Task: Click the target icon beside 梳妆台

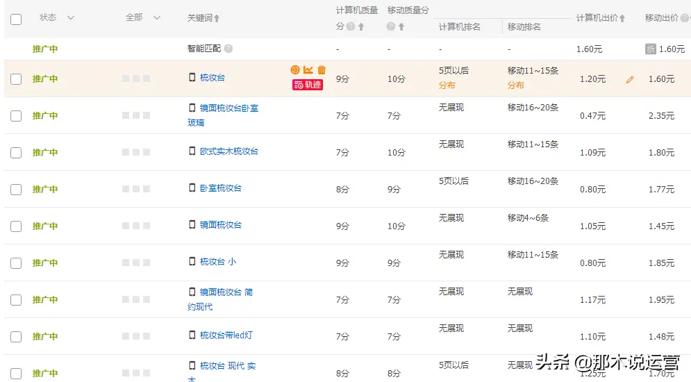Action: click(295, 70)
